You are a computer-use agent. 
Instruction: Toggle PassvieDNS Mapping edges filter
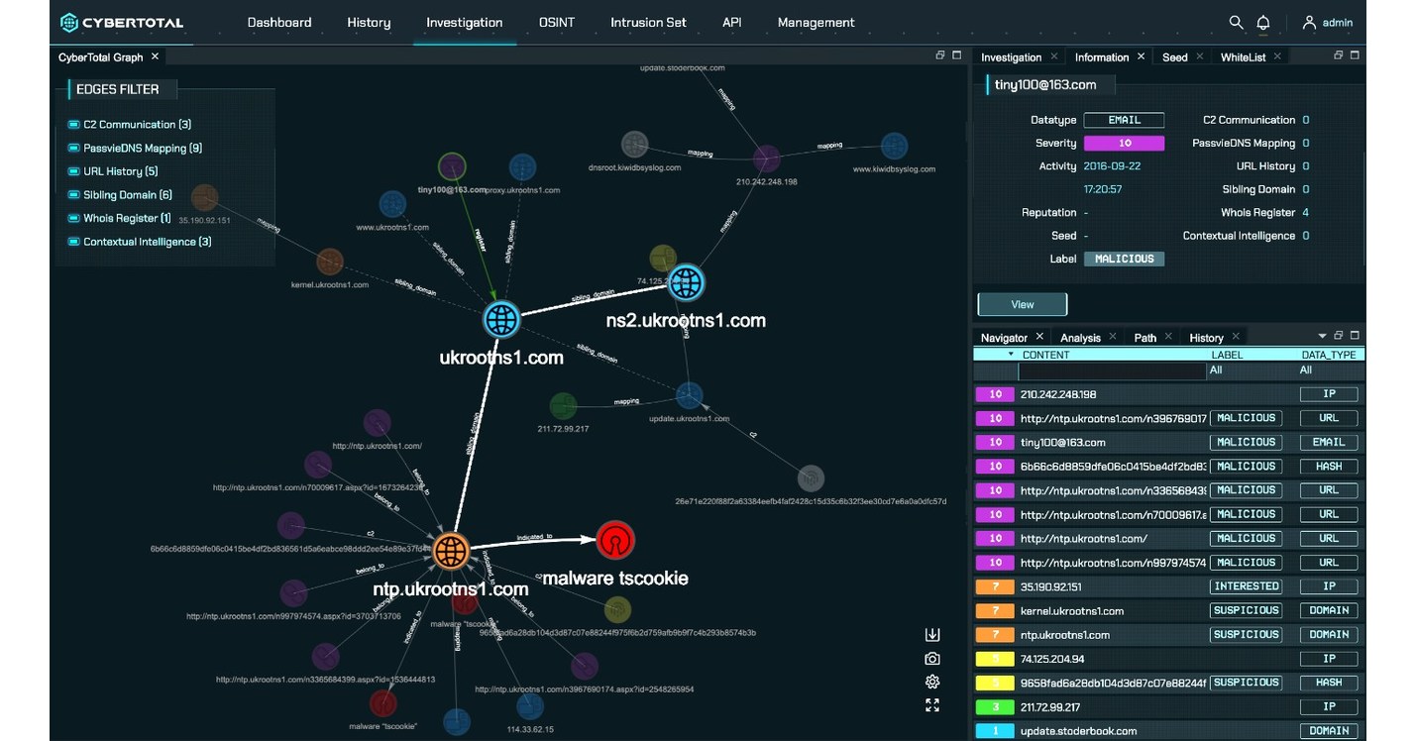click(x=73, y=149)
